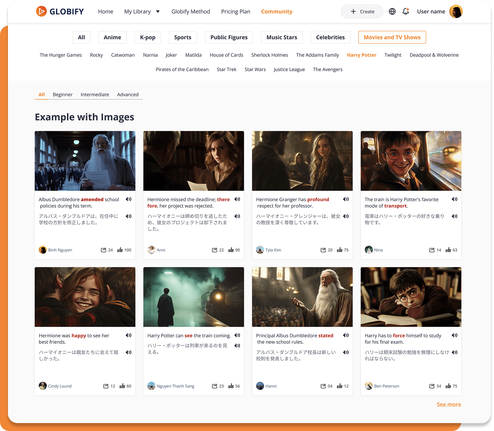Open Harry studying with books thumbnail
Viewport: 494px width, 431px height.
(x=411, y=297)
